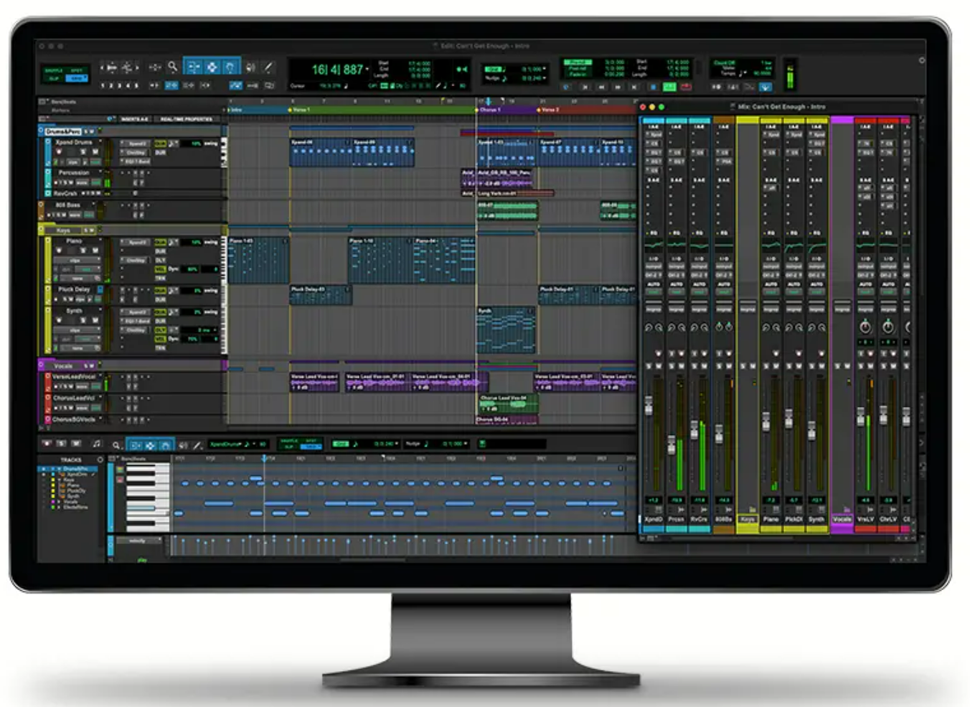The height and width of the screenshot is (707, 970).
Task: Mute the Xpand Drums track
Action: click(95, 151)
